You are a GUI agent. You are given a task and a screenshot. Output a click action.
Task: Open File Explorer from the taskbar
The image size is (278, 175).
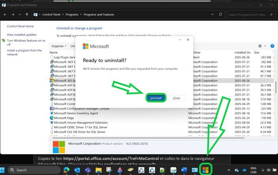[98, 170]
